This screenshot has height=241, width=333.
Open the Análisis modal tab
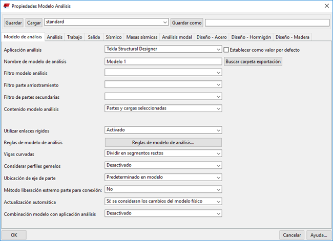point(177,37)
